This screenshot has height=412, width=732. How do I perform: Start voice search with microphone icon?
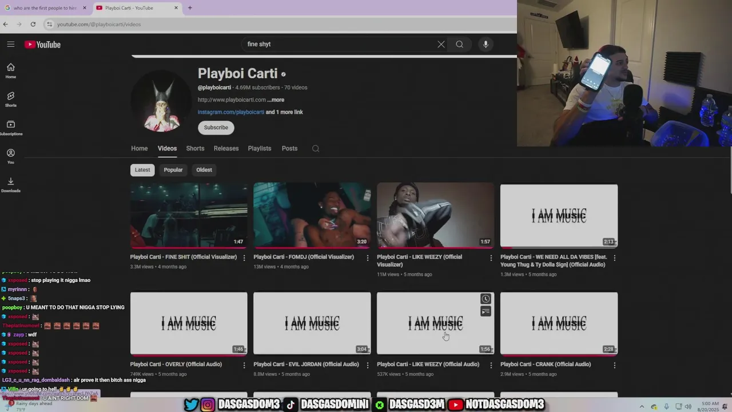click(486, 44)
